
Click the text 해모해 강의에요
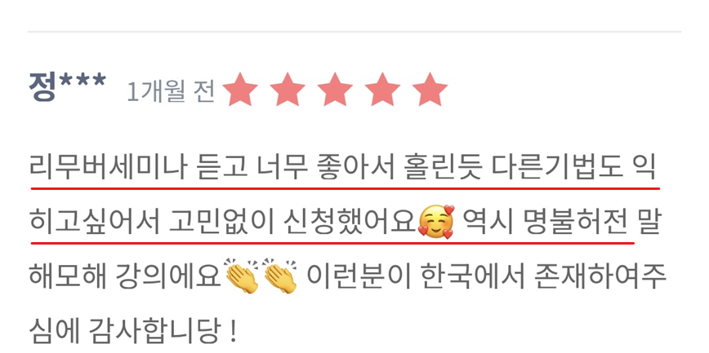[127, 276]
